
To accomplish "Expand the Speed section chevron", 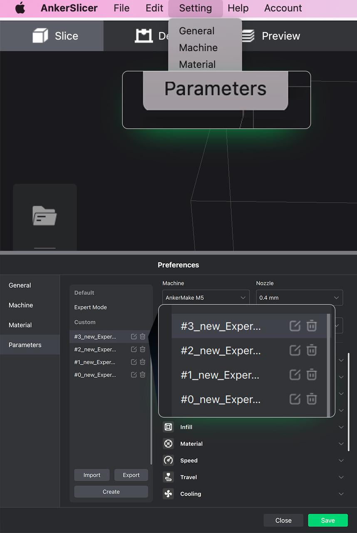I will [x=341, y=461].
